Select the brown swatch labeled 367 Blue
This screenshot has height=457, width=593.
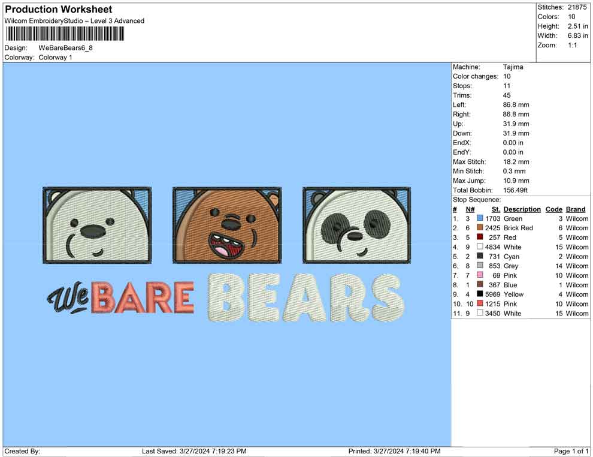click(480, 284)
